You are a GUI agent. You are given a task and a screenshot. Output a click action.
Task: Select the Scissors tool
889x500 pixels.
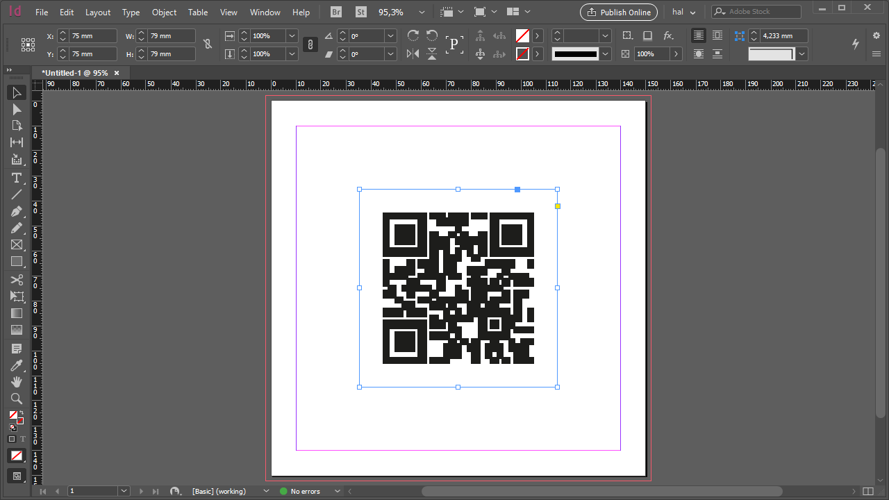click(x=17, y=280)
